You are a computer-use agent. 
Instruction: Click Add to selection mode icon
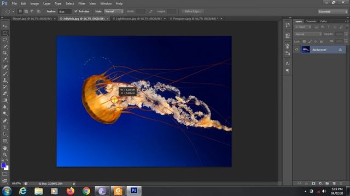tap(26, 11)
